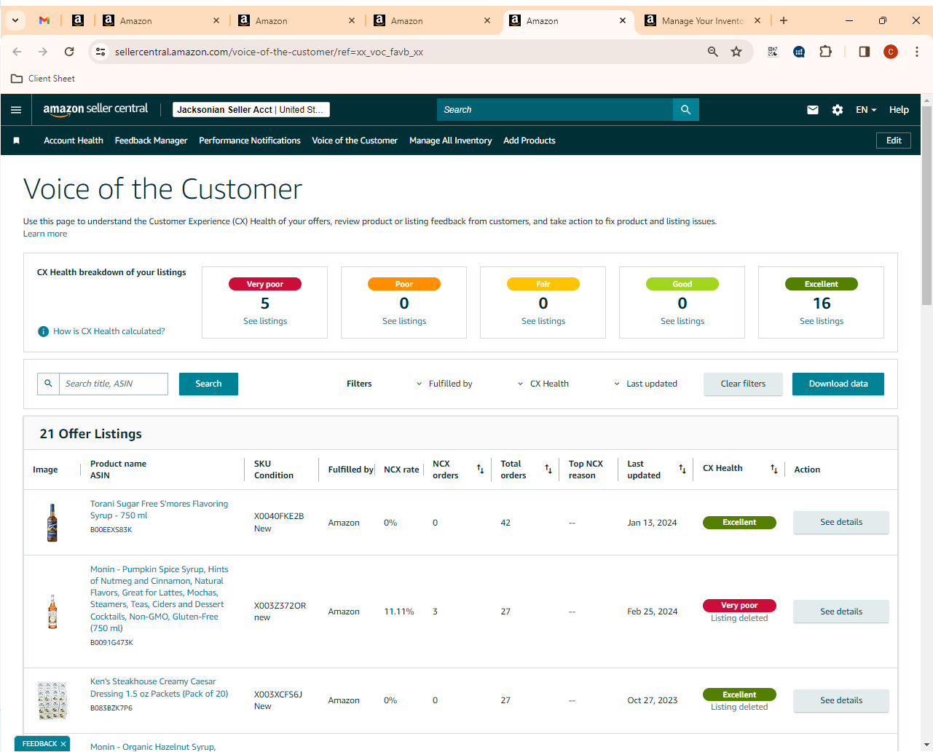See details for Monin Pumpkin Spice Syrup

coord(841,612)
